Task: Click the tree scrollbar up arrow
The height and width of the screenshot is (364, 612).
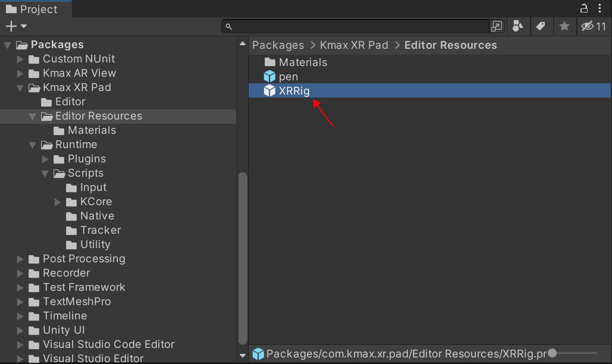Action: (x=243, y=43)
